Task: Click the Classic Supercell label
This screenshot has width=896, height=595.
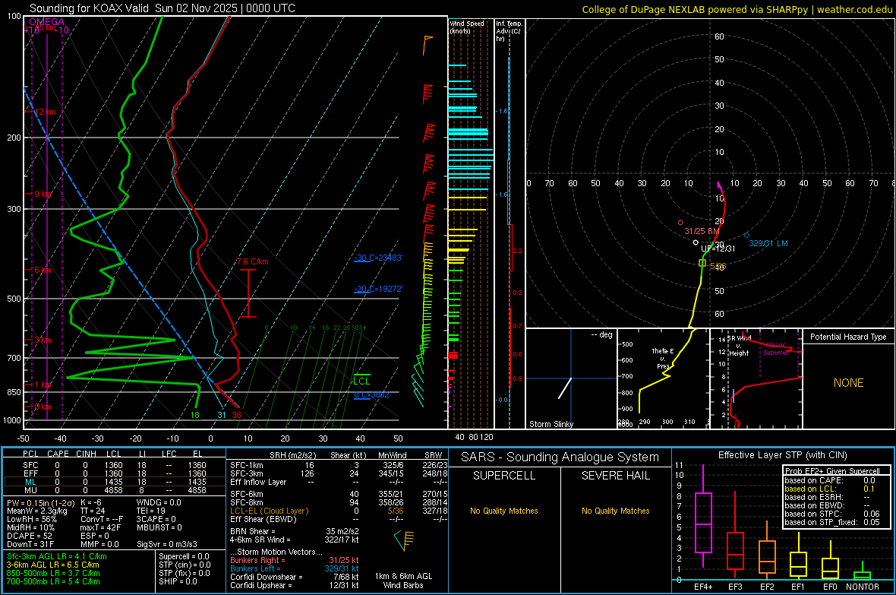Action: (x=776, y=349)
